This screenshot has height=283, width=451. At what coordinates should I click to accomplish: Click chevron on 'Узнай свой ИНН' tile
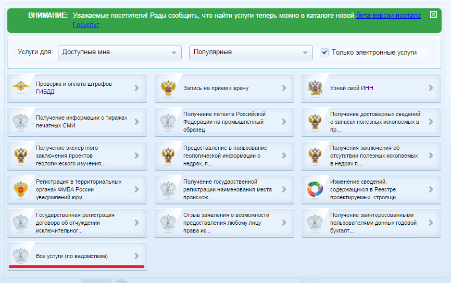[431, 88]
